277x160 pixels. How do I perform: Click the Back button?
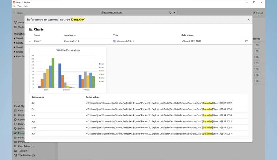pyautogui.click(x=18, y=13)
